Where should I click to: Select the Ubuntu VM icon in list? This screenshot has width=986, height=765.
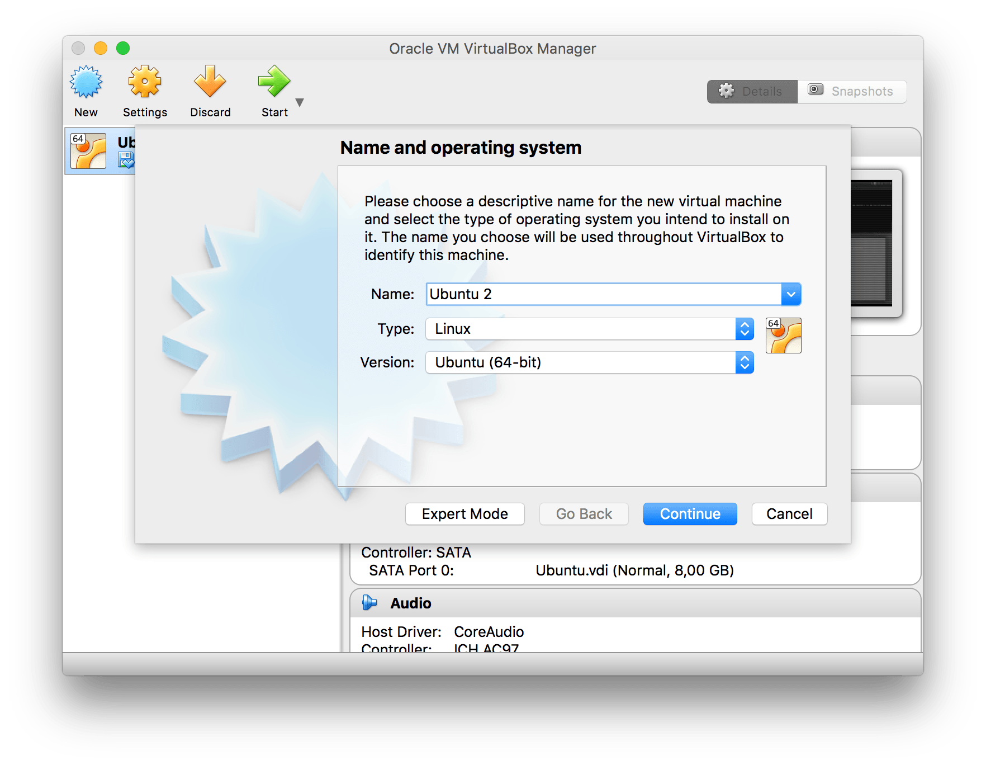88,151
